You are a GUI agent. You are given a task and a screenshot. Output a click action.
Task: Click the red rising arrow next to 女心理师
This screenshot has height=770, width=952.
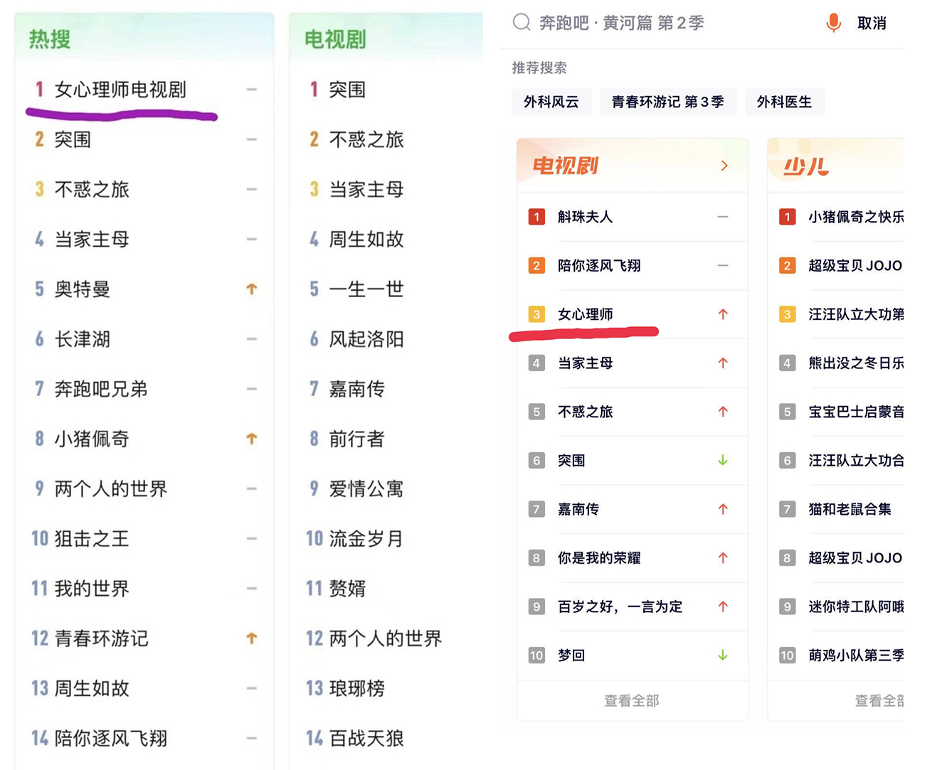tap(723, 314)
